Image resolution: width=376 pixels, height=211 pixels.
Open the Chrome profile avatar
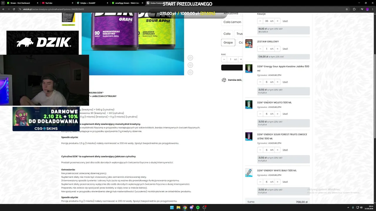(367, 9)
